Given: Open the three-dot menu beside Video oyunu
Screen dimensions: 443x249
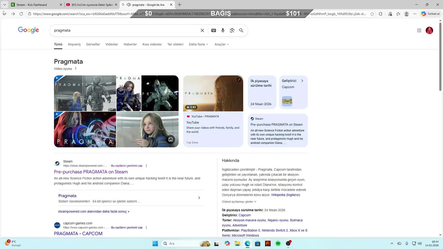Looking at the screenshot, I should click(76, 68).
